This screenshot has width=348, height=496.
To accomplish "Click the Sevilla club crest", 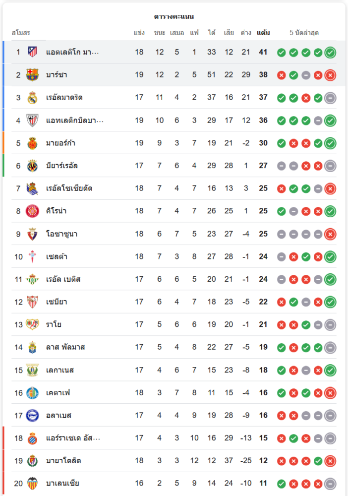I will pyautogui.click(x=32, y=302).
